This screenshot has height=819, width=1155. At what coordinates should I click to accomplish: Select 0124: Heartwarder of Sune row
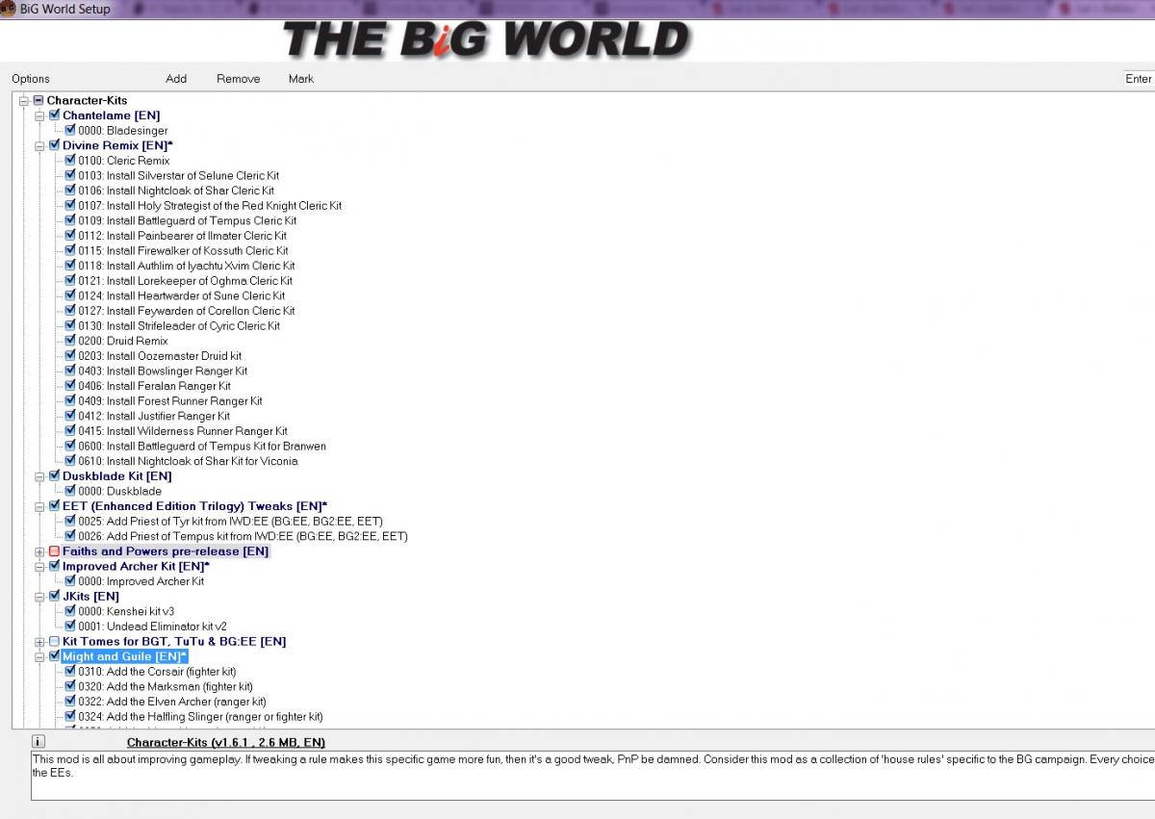click(182, 295)
